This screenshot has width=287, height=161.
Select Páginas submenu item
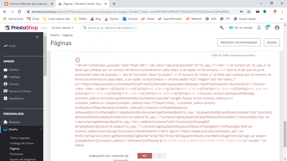15,149
